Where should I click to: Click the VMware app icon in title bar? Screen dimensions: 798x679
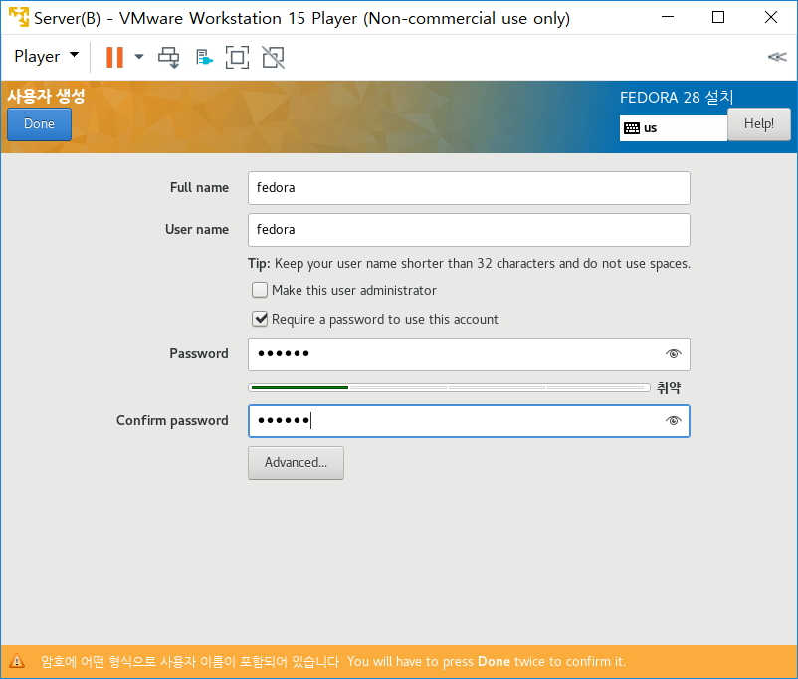(x=19, y=17)
